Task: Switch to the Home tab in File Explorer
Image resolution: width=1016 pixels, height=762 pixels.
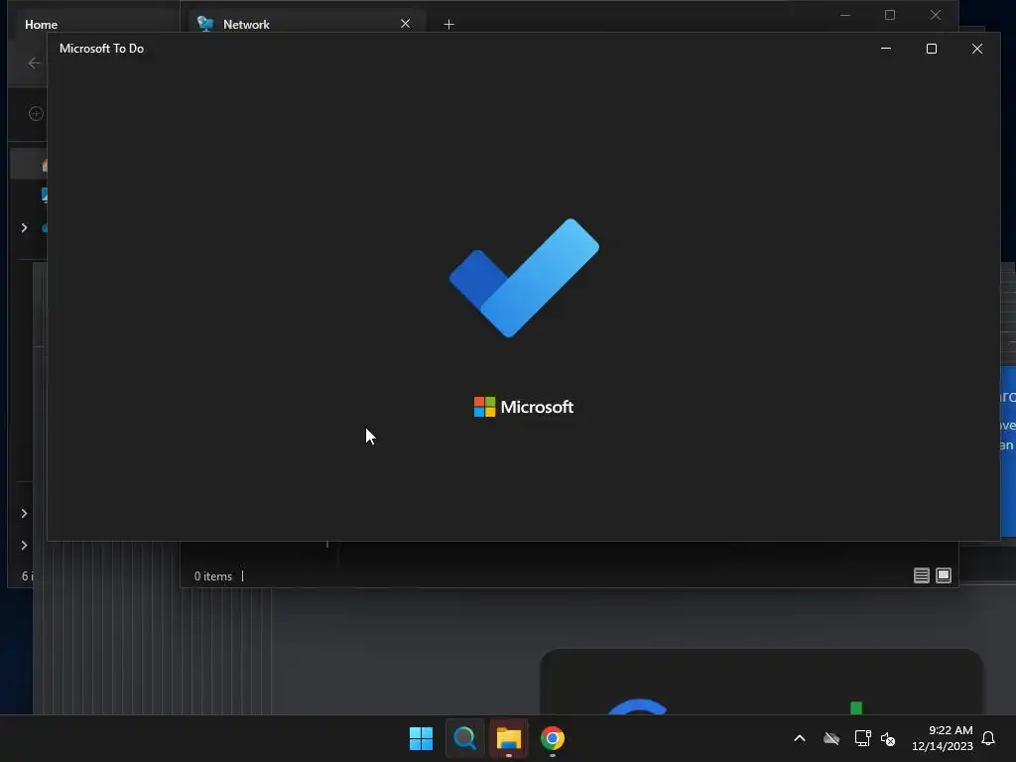Action: [42, 25]
